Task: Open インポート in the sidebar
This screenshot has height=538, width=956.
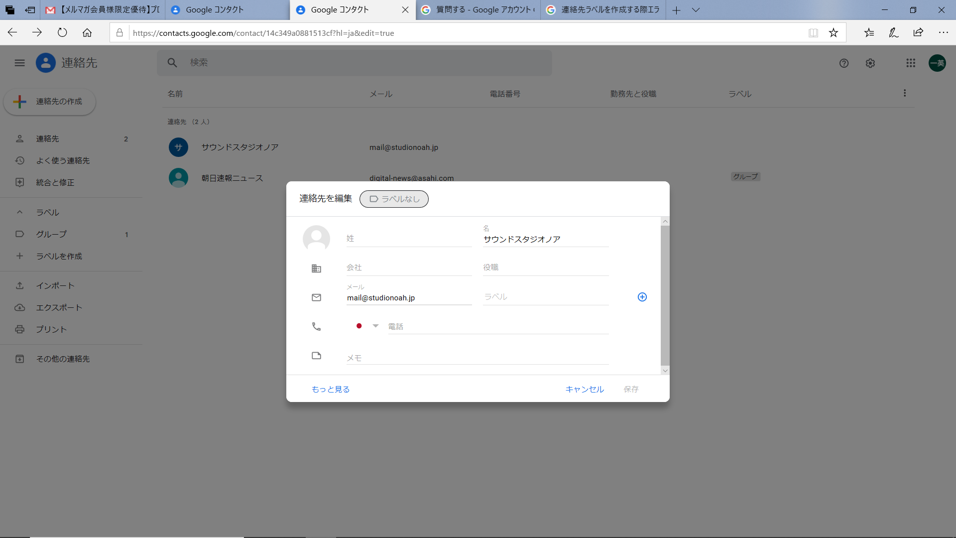Action: (71, 285)
